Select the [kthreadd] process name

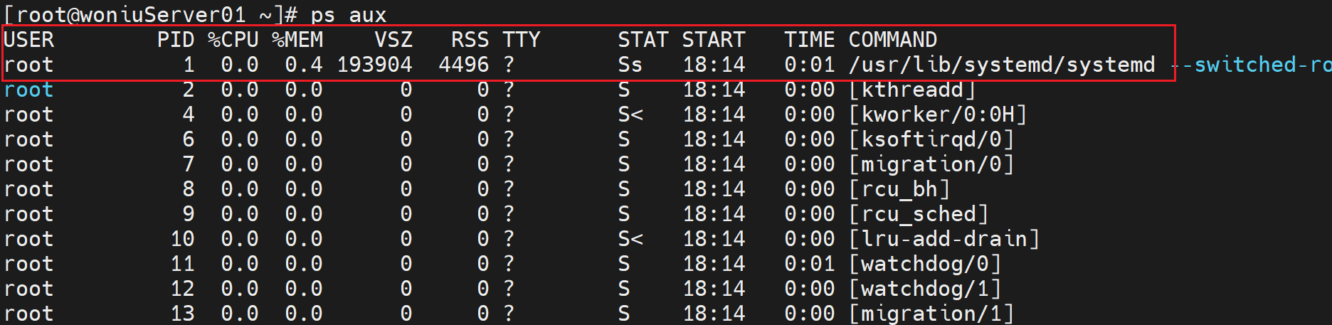912,90
